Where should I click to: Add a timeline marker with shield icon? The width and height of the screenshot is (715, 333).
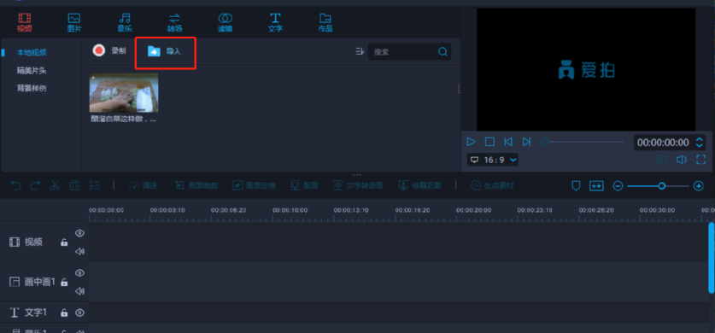tap(576, 186)
